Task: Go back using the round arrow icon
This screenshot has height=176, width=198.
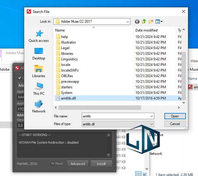Action: coord(137,22)
